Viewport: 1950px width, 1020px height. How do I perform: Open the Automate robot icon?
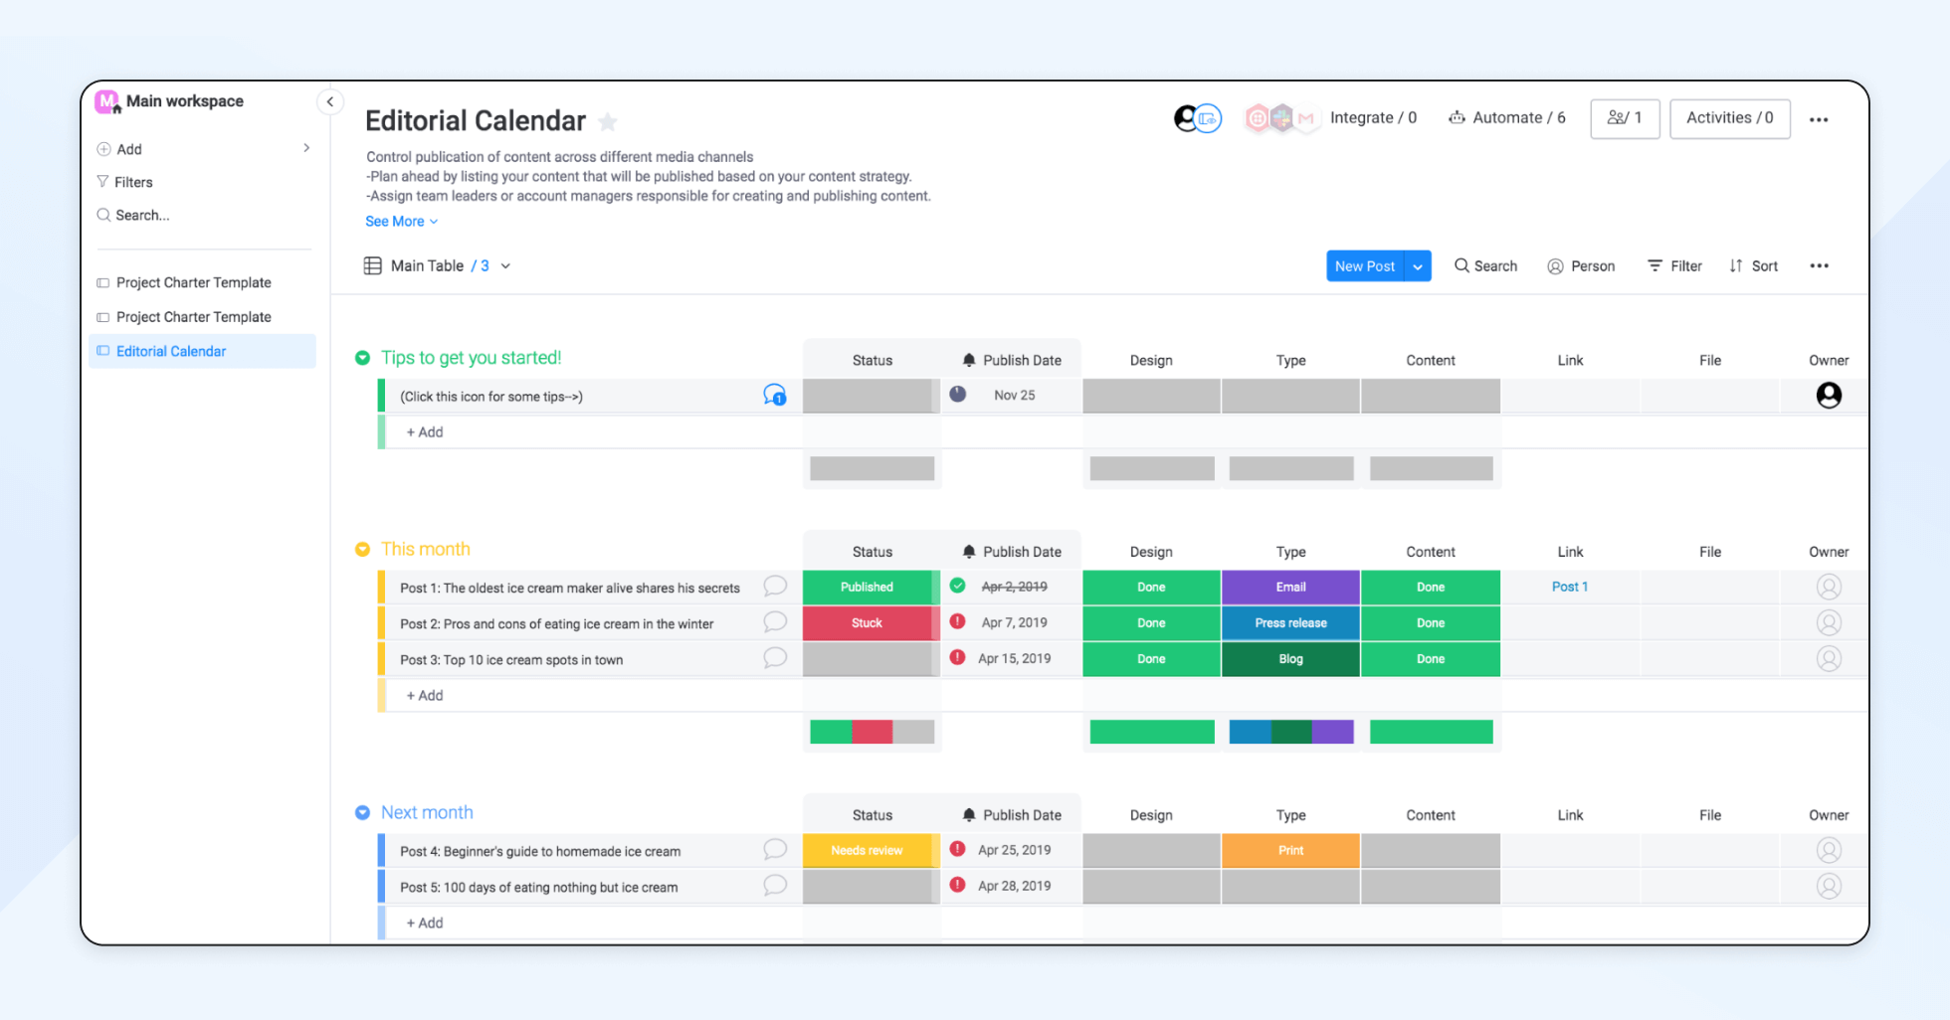1457,117
